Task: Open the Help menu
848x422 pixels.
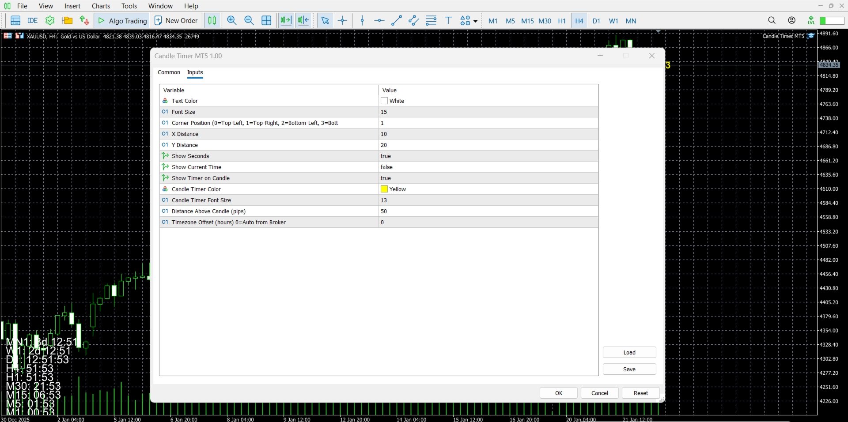Action: pyautogui.click(x=191, y=6)
